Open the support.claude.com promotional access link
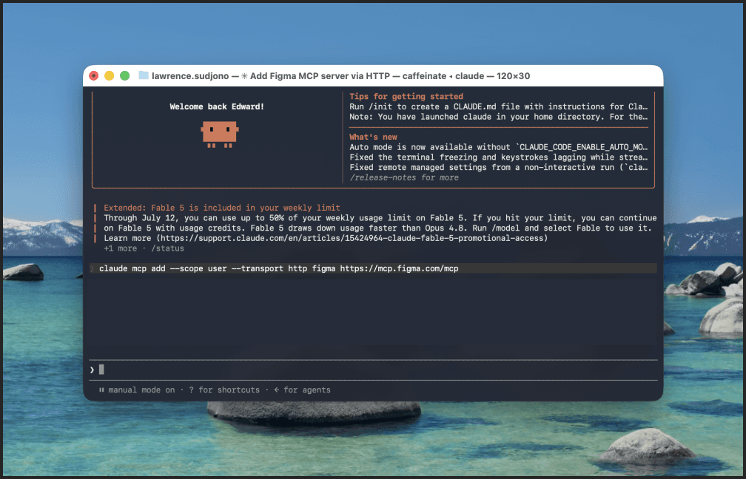This screenshot has width=746, height=479. (352, 238)
